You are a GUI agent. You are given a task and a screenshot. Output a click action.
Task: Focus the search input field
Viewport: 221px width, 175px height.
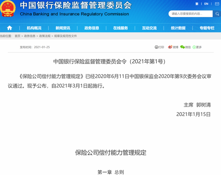coord(191,14)
